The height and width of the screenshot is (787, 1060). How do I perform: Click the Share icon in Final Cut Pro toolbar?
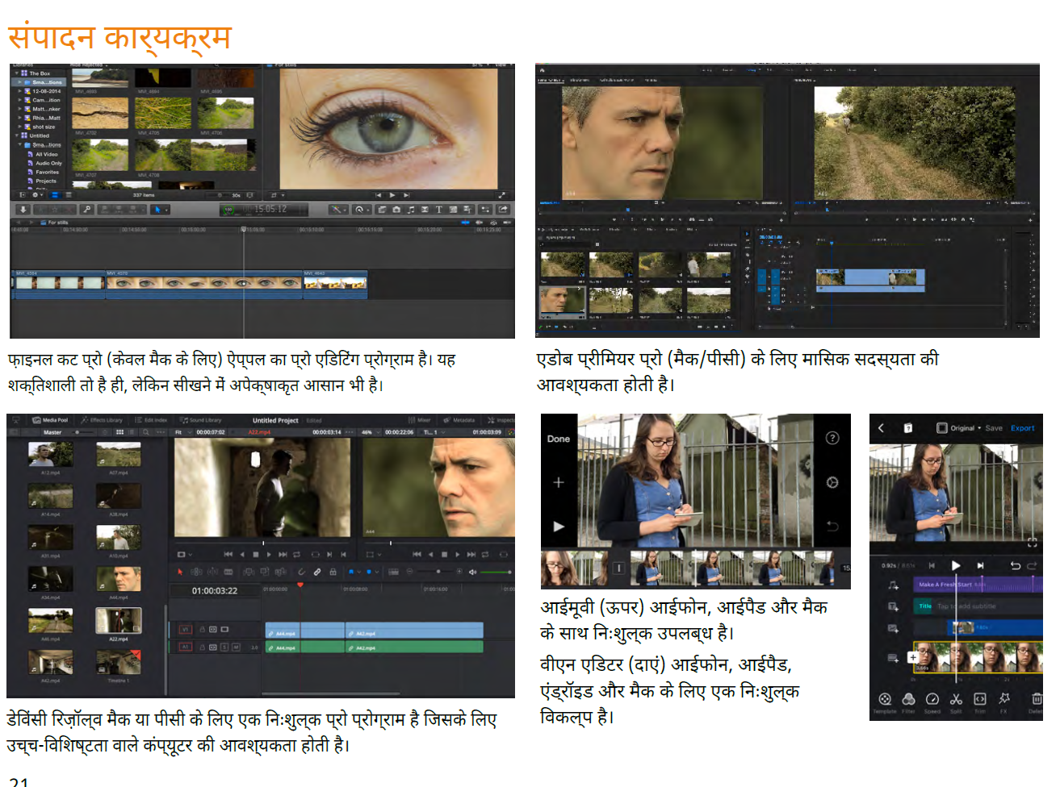click(x=503, y=210)
